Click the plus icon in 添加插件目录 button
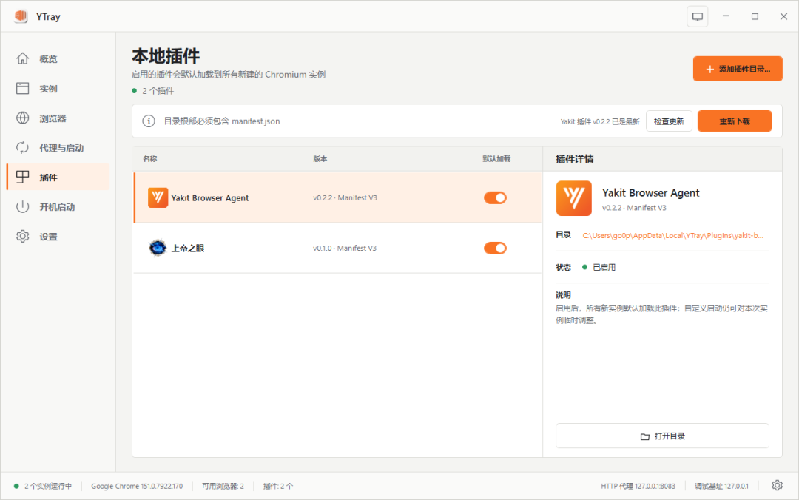The width and height of the screenshot is (799, 500). (x=709, y=70)
